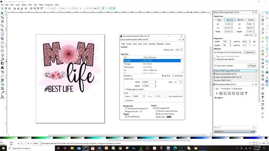This screenshot has width=269, height=151.
Task: Toggle Show border shadow checkbox
Action: pos(157,114)
